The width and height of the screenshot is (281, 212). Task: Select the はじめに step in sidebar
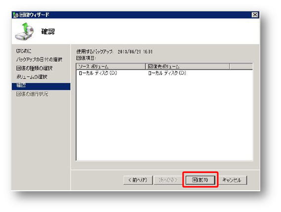24,51
